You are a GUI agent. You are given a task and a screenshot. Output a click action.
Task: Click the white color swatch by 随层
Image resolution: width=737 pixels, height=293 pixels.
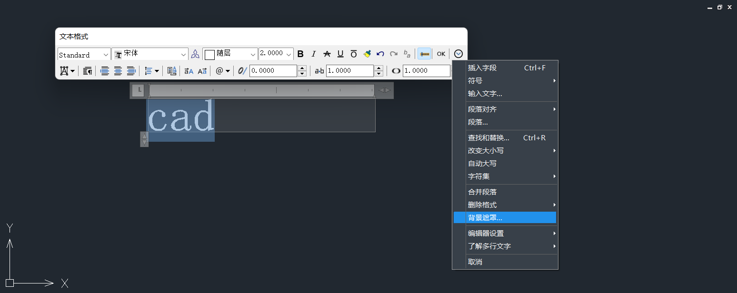pos(209,55)
